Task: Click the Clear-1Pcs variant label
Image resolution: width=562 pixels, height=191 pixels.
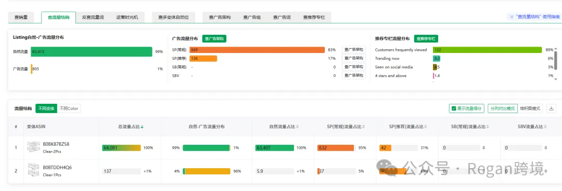Action: click(x=52, y=175)
